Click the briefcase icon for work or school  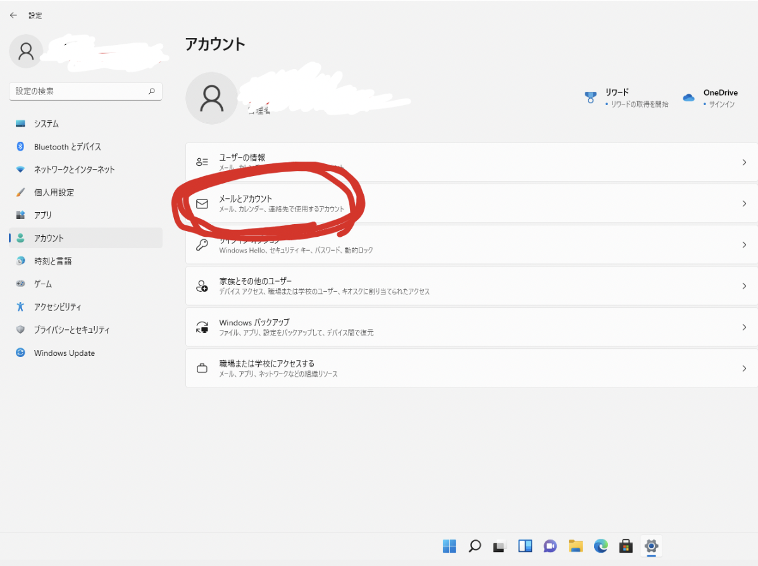tap(202, 368)
